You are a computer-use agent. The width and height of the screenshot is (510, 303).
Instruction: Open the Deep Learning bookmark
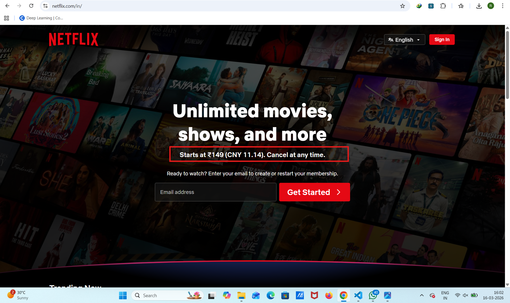[x=41, y=18]
